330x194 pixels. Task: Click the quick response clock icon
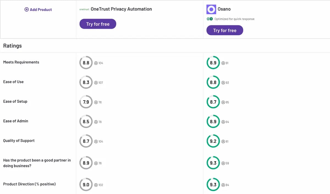pos(210,19)
